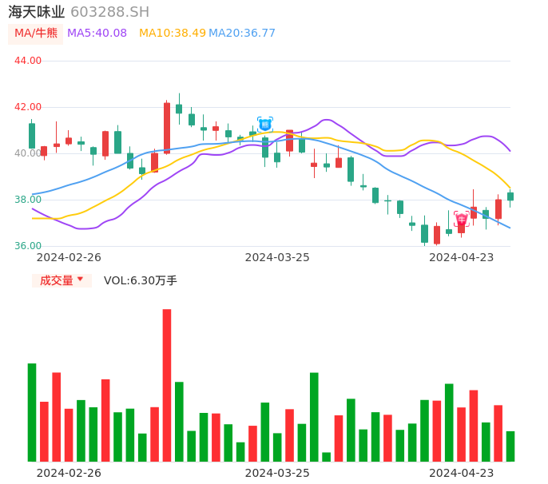This screenshot has height=484, width=548.
Task: Click the 2024-02-26 date label under price chart
Action: pyautogui.click(x=69, y=257)
